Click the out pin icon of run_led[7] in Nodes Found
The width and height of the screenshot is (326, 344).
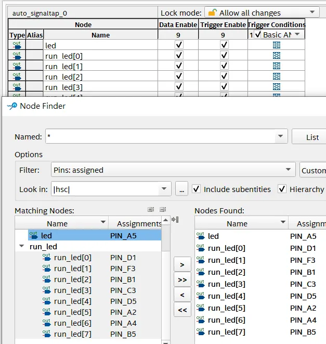point(200,332)
